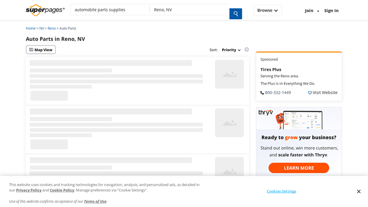Close the cookie consent banner
This screenshot has width=368, height=207.
click(x=358, y=191)
